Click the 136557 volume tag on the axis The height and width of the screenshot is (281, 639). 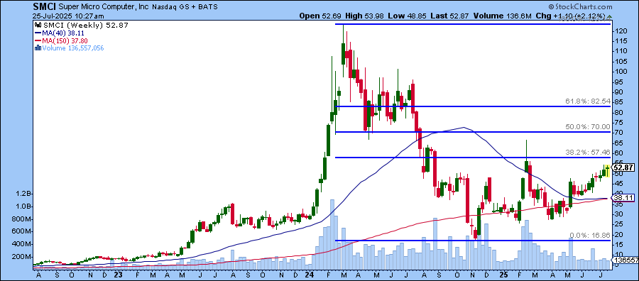point(625,260)
